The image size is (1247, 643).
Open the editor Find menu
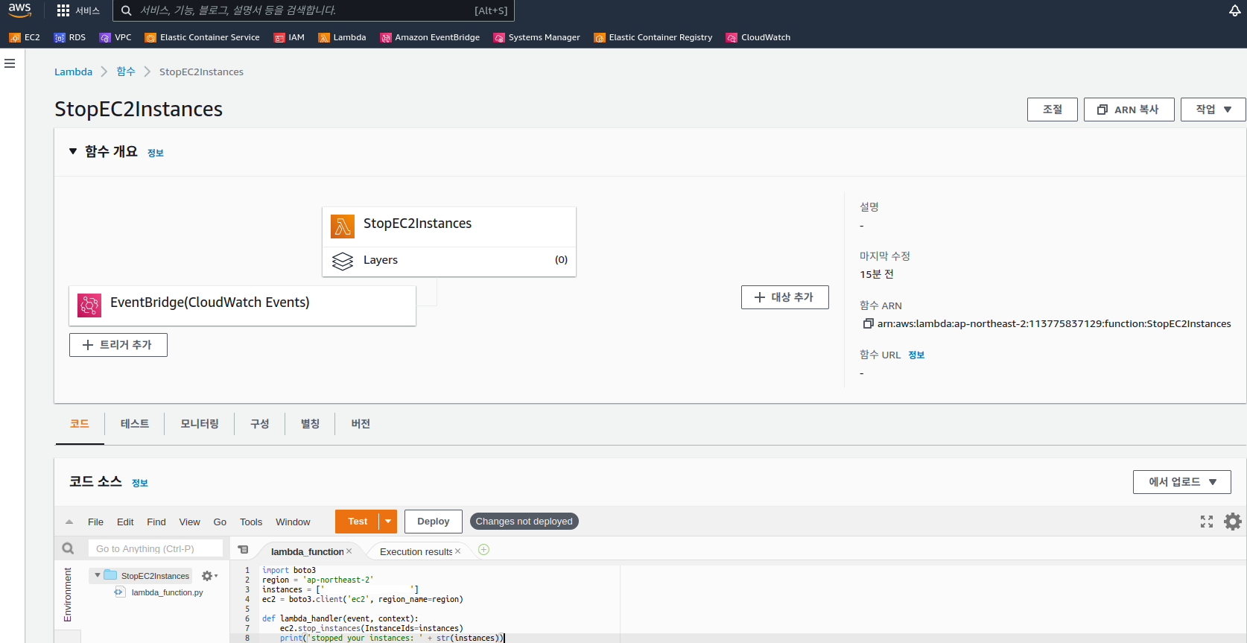pyautogui.click(x=156, y=522)
